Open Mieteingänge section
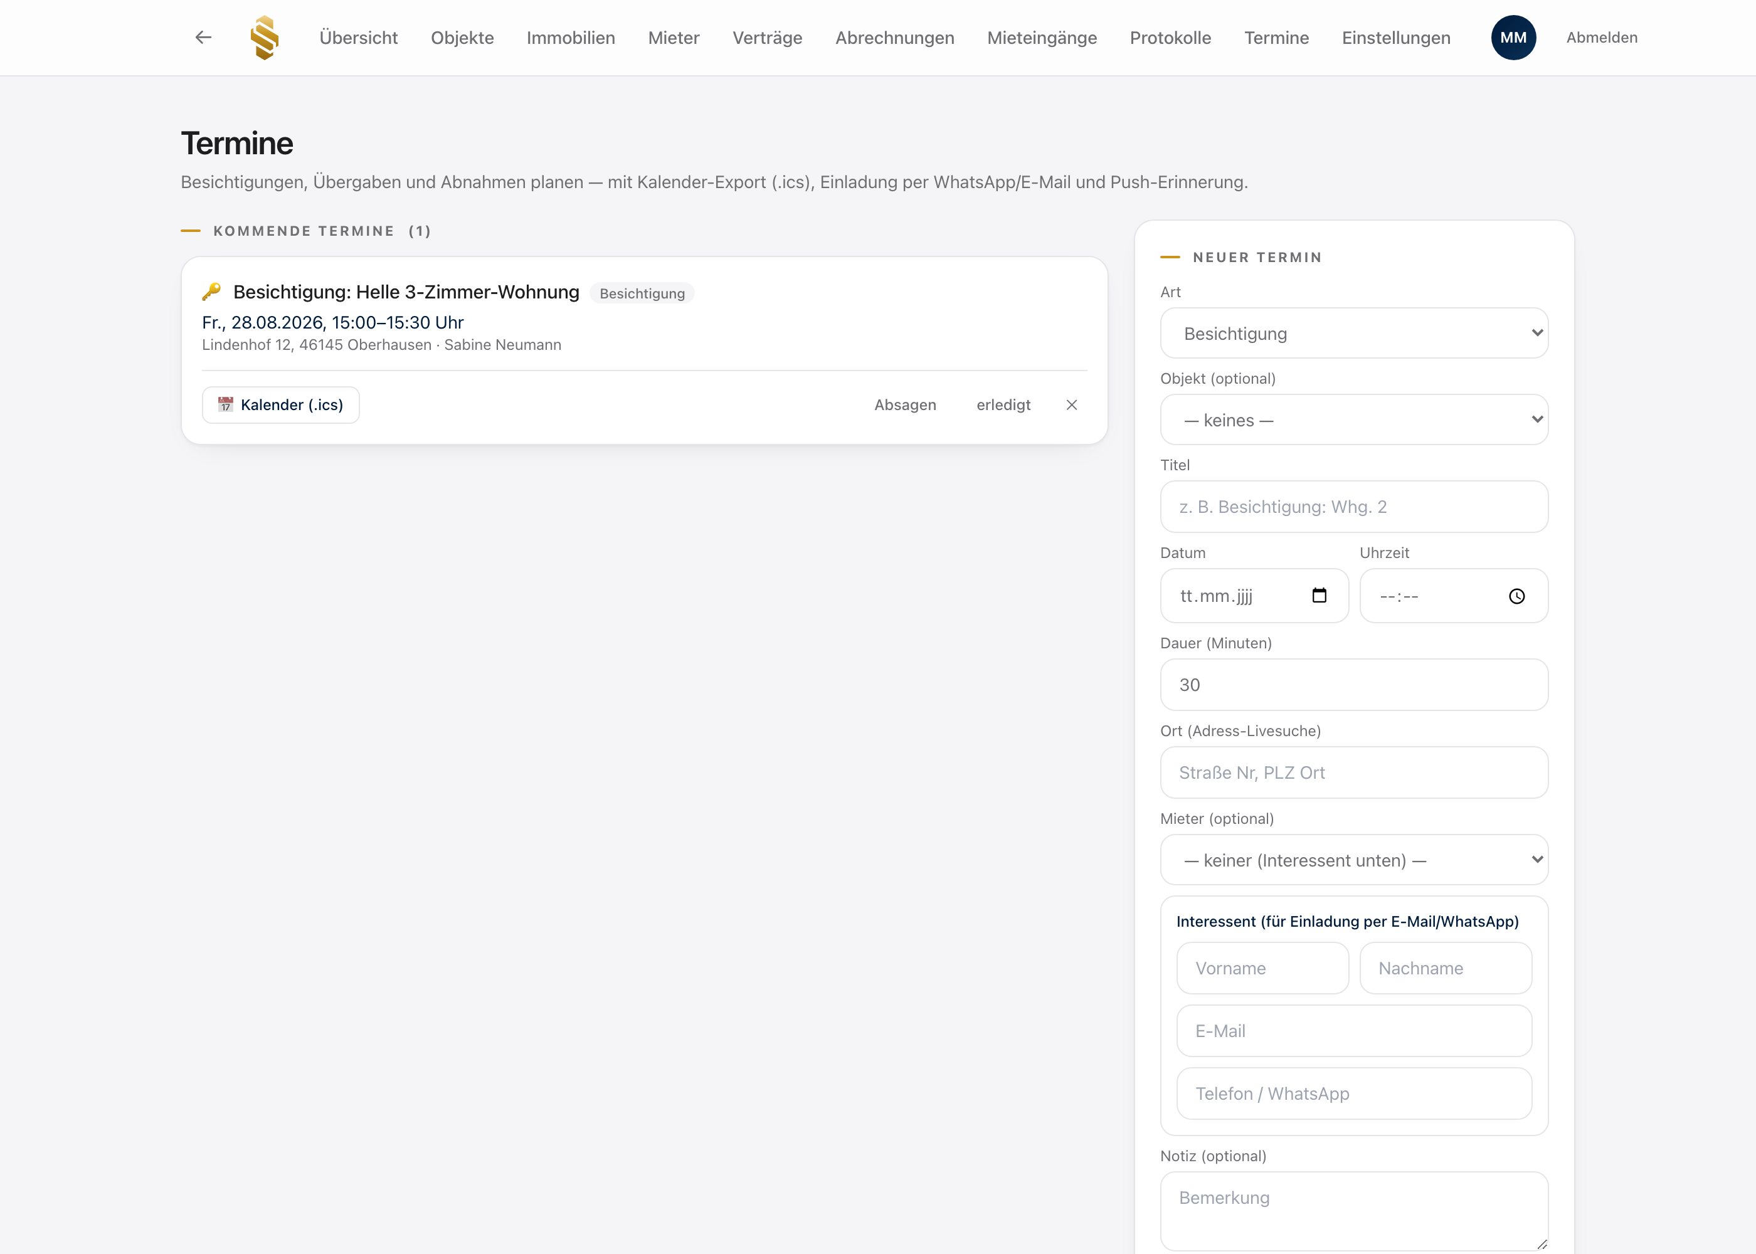This screenshot has width=1756, height=1254. (x=1042, y=37)
